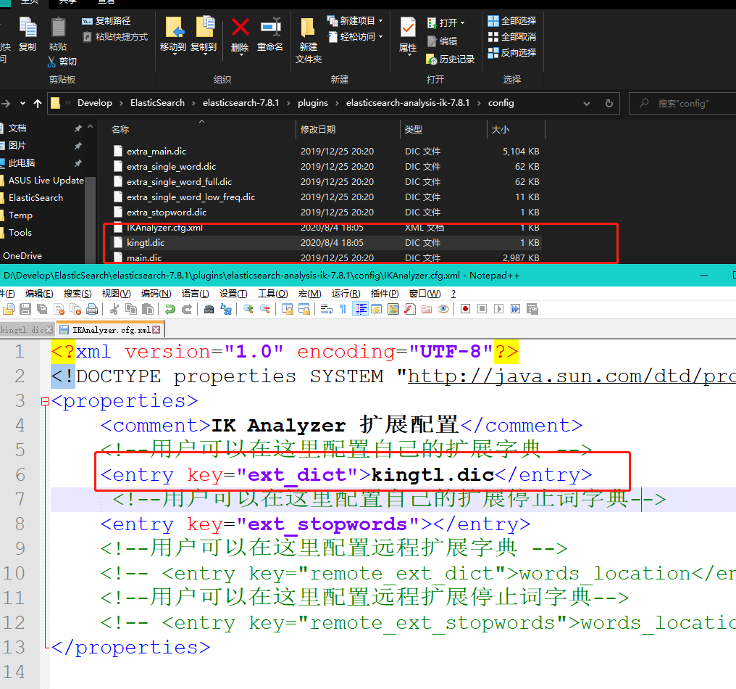736x689 pixels.
Task: Undo the last edit in Notepad++
Action: point(170,309)
